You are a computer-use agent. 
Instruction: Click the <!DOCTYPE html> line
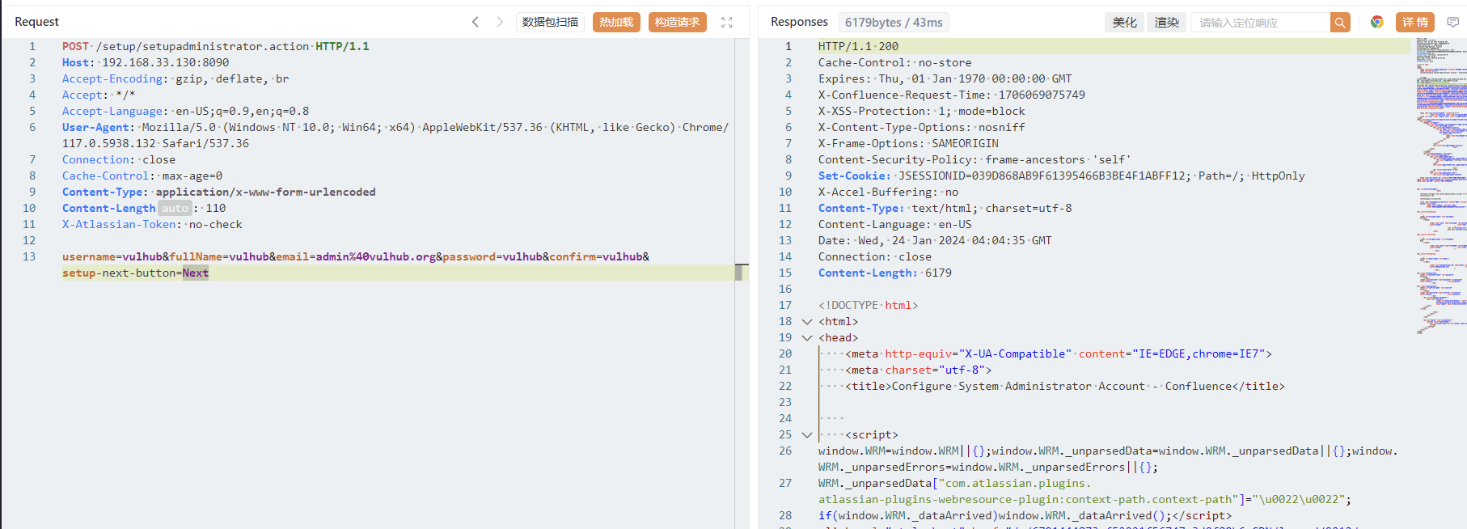click(868, 305)
